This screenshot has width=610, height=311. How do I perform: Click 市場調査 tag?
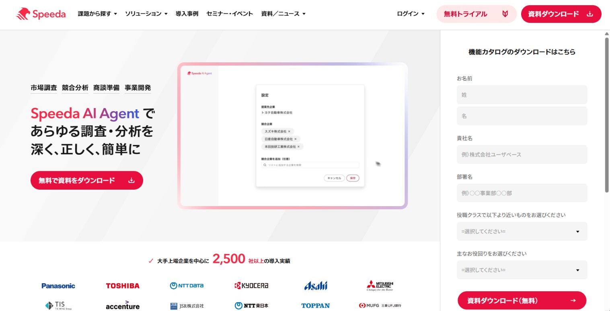pos(44,88)
